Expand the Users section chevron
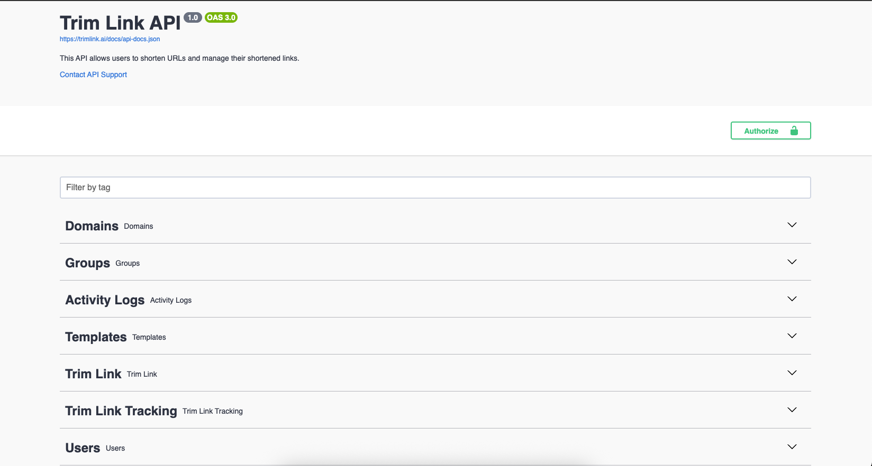 [792, 446]
